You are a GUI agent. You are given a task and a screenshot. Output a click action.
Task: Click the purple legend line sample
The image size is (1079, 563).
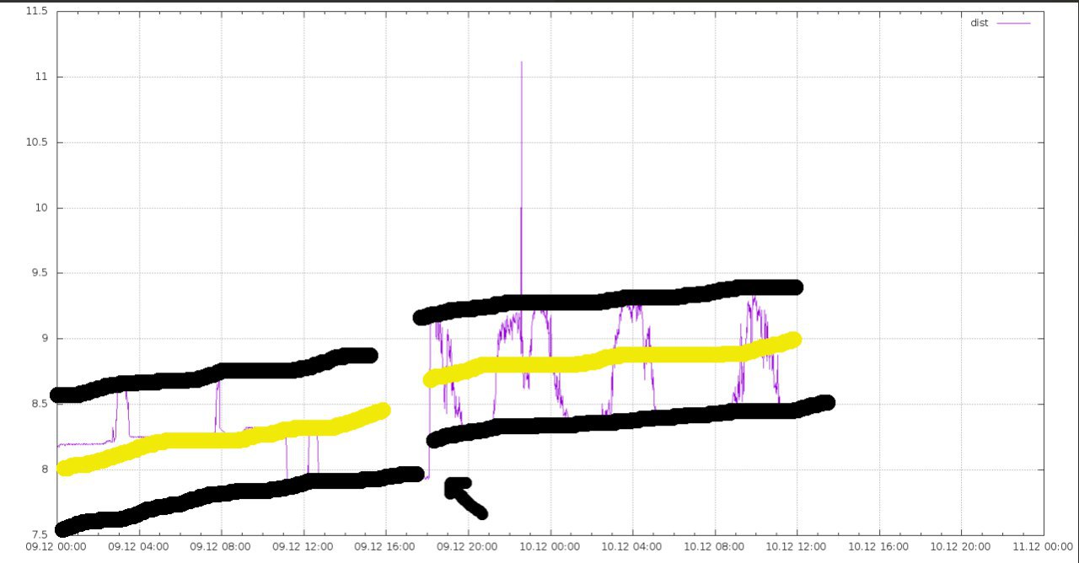[1014, 24]
